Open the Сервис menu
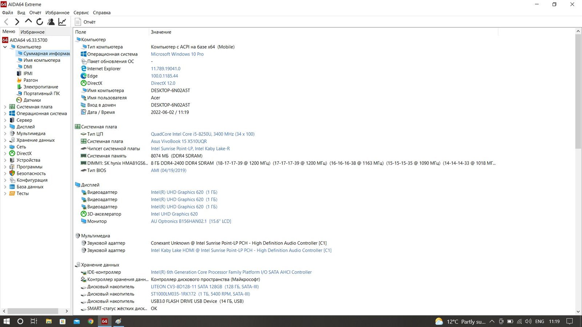The width and height of the screenshot is (582, 327). pyautogui.click(x=81, y=12)
